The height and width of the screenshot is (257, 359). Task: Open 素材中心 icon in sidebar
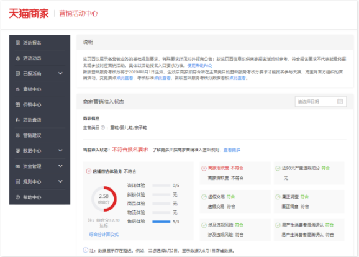[x=17, y=89]
